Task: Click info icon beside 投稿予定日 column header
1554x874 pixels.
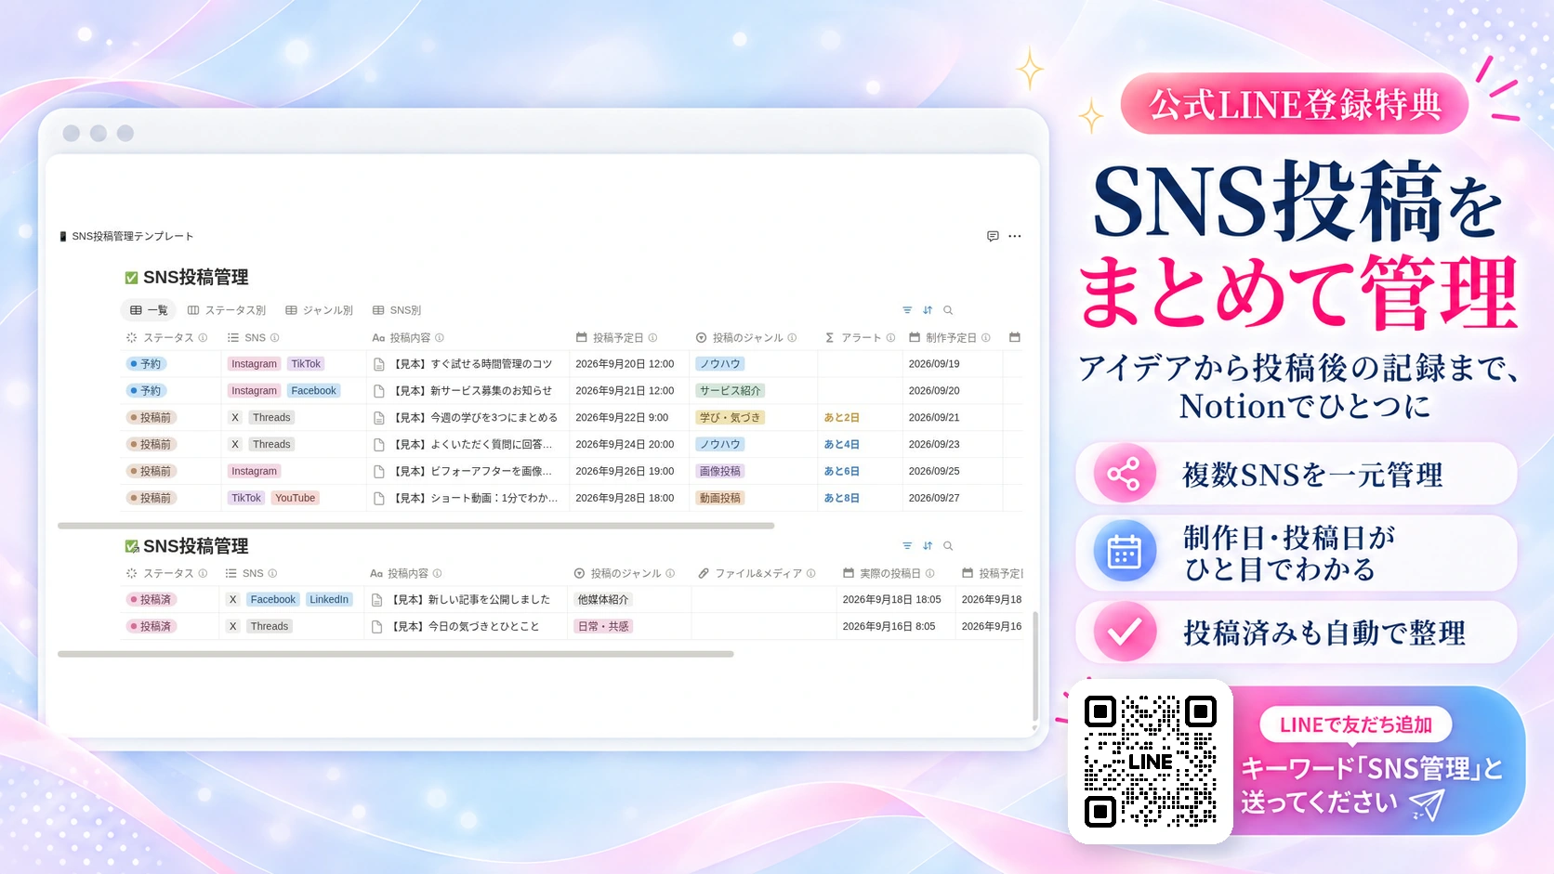Action: 652,338
